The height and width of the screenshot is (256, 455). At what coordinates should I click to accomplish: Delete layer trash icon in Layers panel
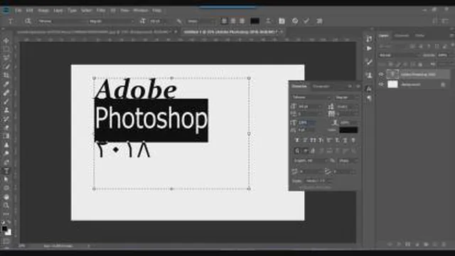pos(444,245)
